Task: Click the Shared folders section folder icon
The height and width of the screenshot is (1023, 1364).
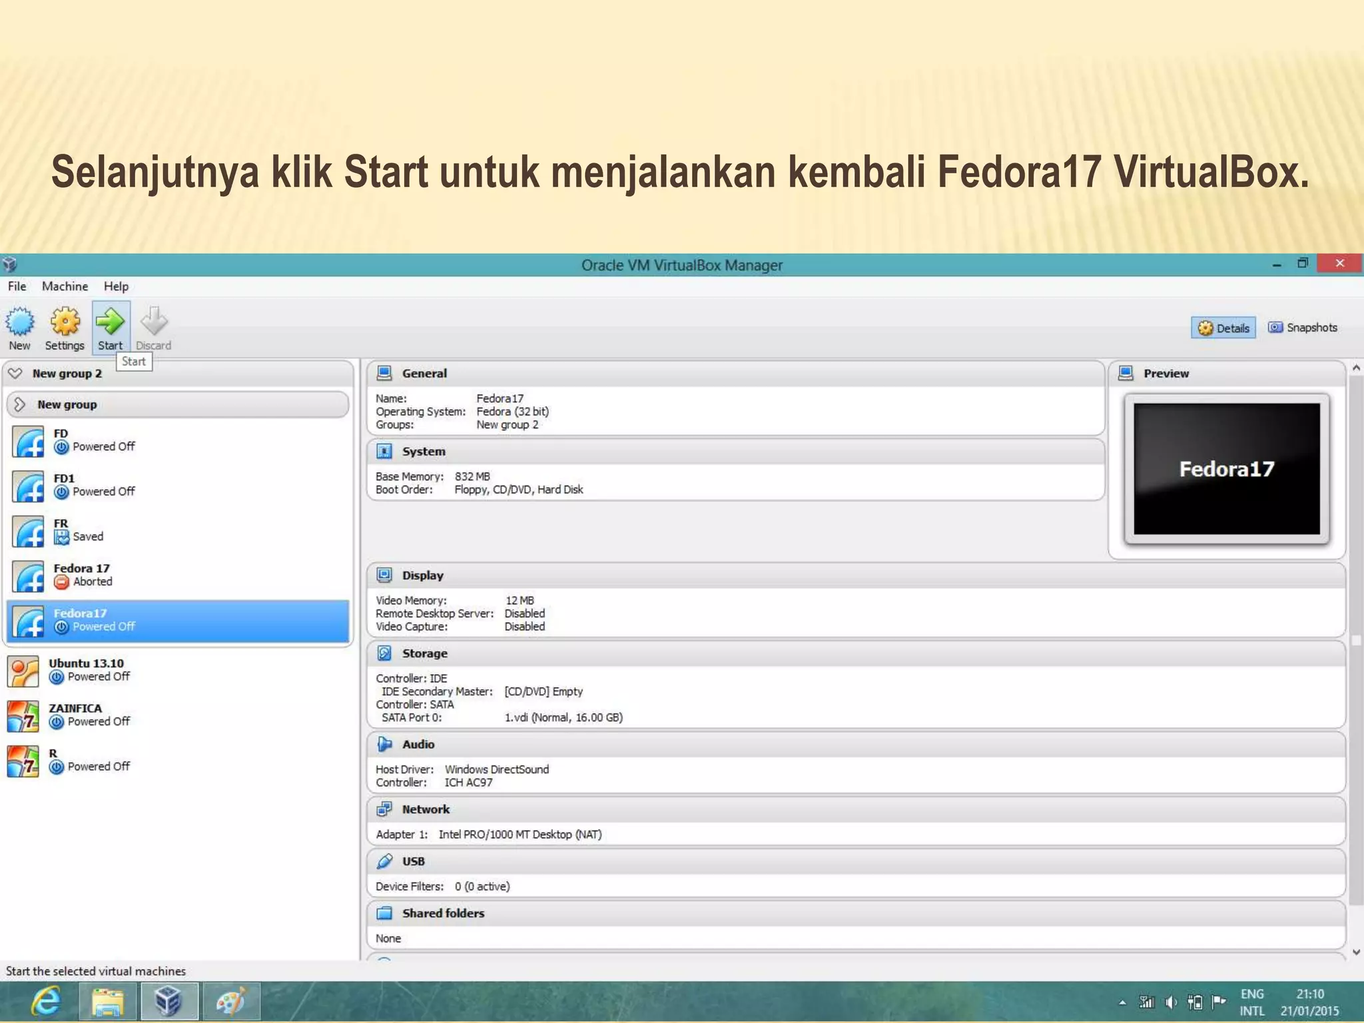Action: click(x=384, y=913)
